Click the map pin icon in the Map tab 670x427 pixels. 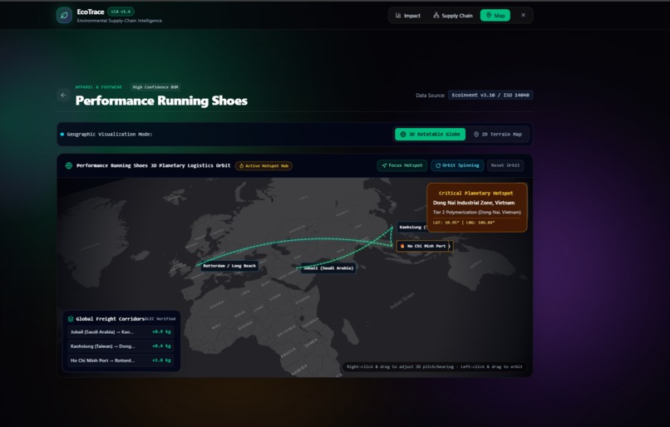point(489,16)
